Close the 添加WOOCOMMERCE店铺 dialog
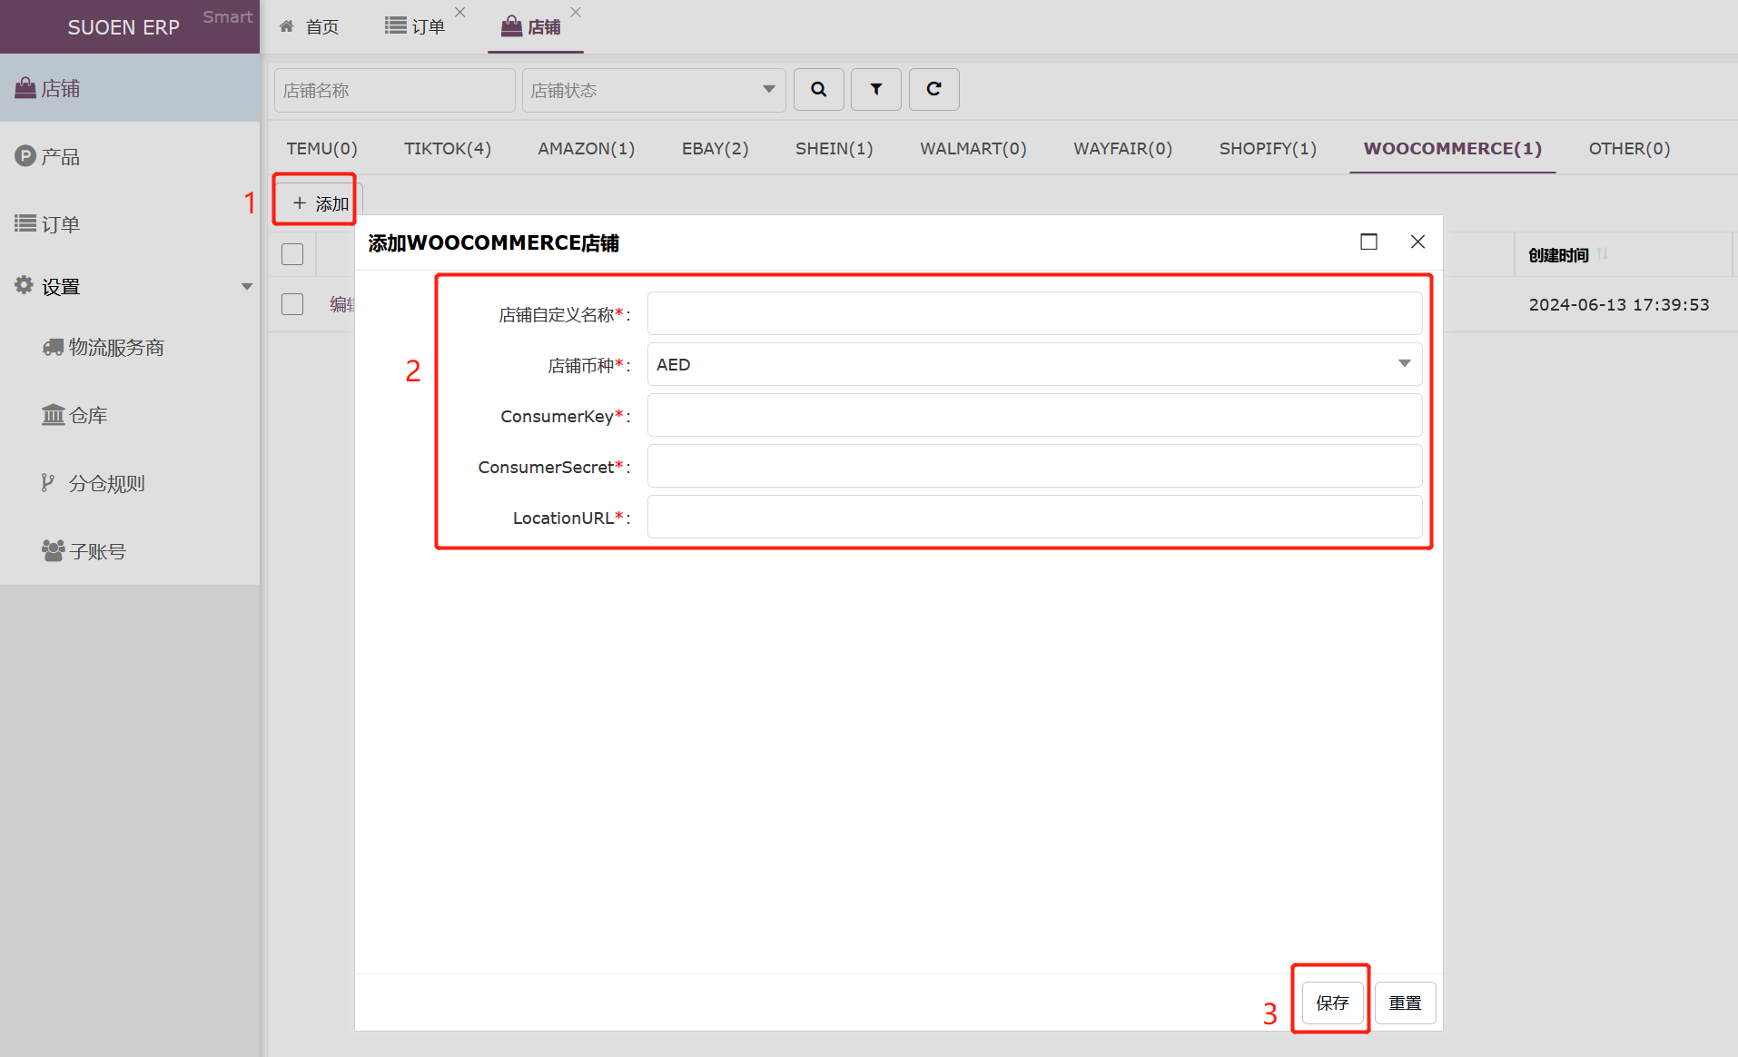 coord(1417,242)
